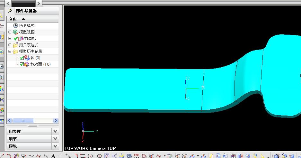Select the Hyperbola crossing-curves tool
The image size is (301, 158).
pos(114,156)
